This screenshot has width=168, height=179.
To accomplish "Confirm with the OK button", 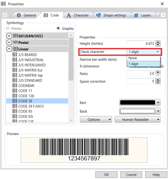I will (106, 175).
